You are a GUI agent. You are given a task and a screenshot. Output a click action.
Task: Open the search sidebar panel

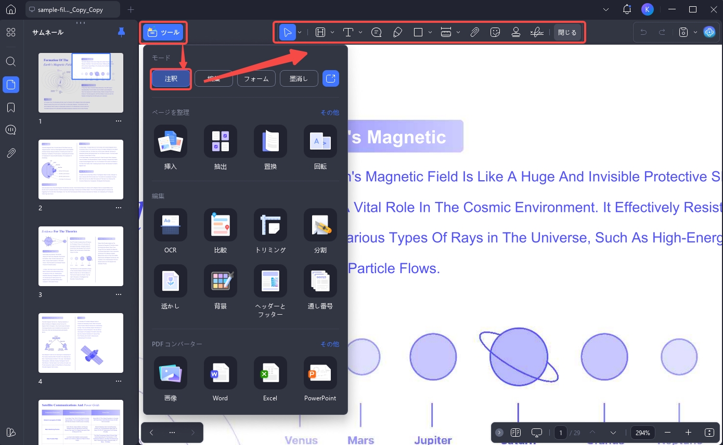click(x=11, y=61)
